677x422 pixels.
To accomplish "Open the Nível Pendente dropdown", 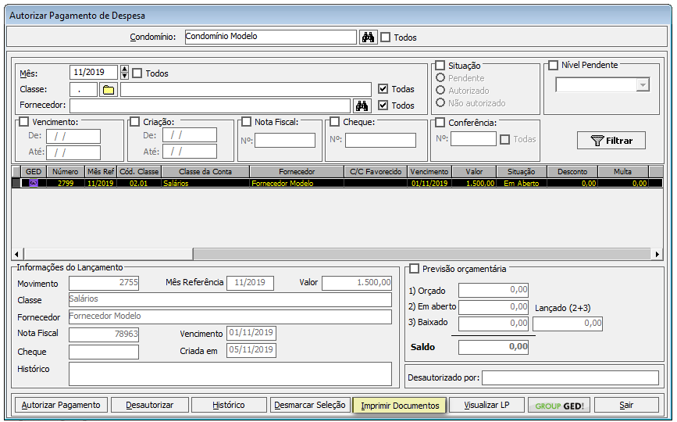I will [x=643, y=84].
